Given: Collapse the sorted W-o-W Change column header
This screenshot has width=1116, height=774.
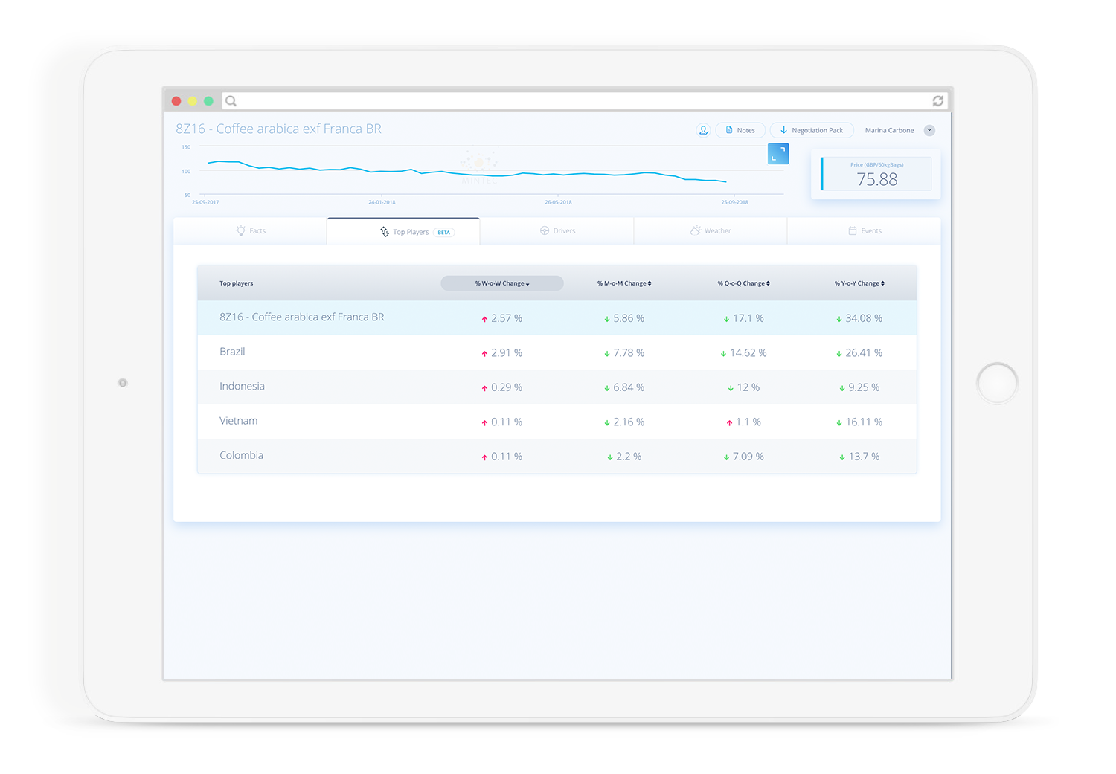Looking at the screenshot, I should point(502,283).
